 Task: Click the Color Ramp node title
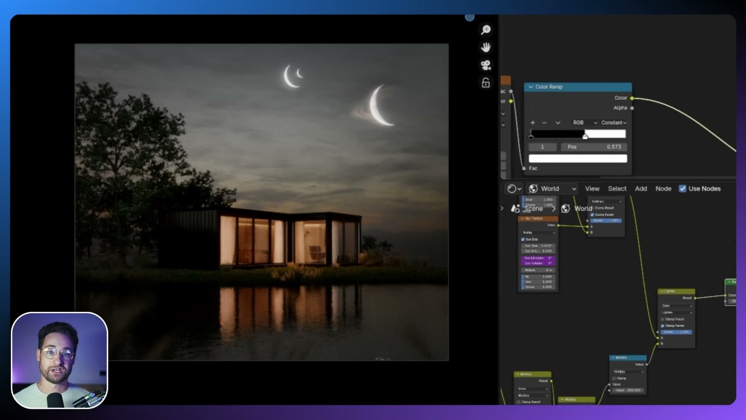click(x=549, y=87)
